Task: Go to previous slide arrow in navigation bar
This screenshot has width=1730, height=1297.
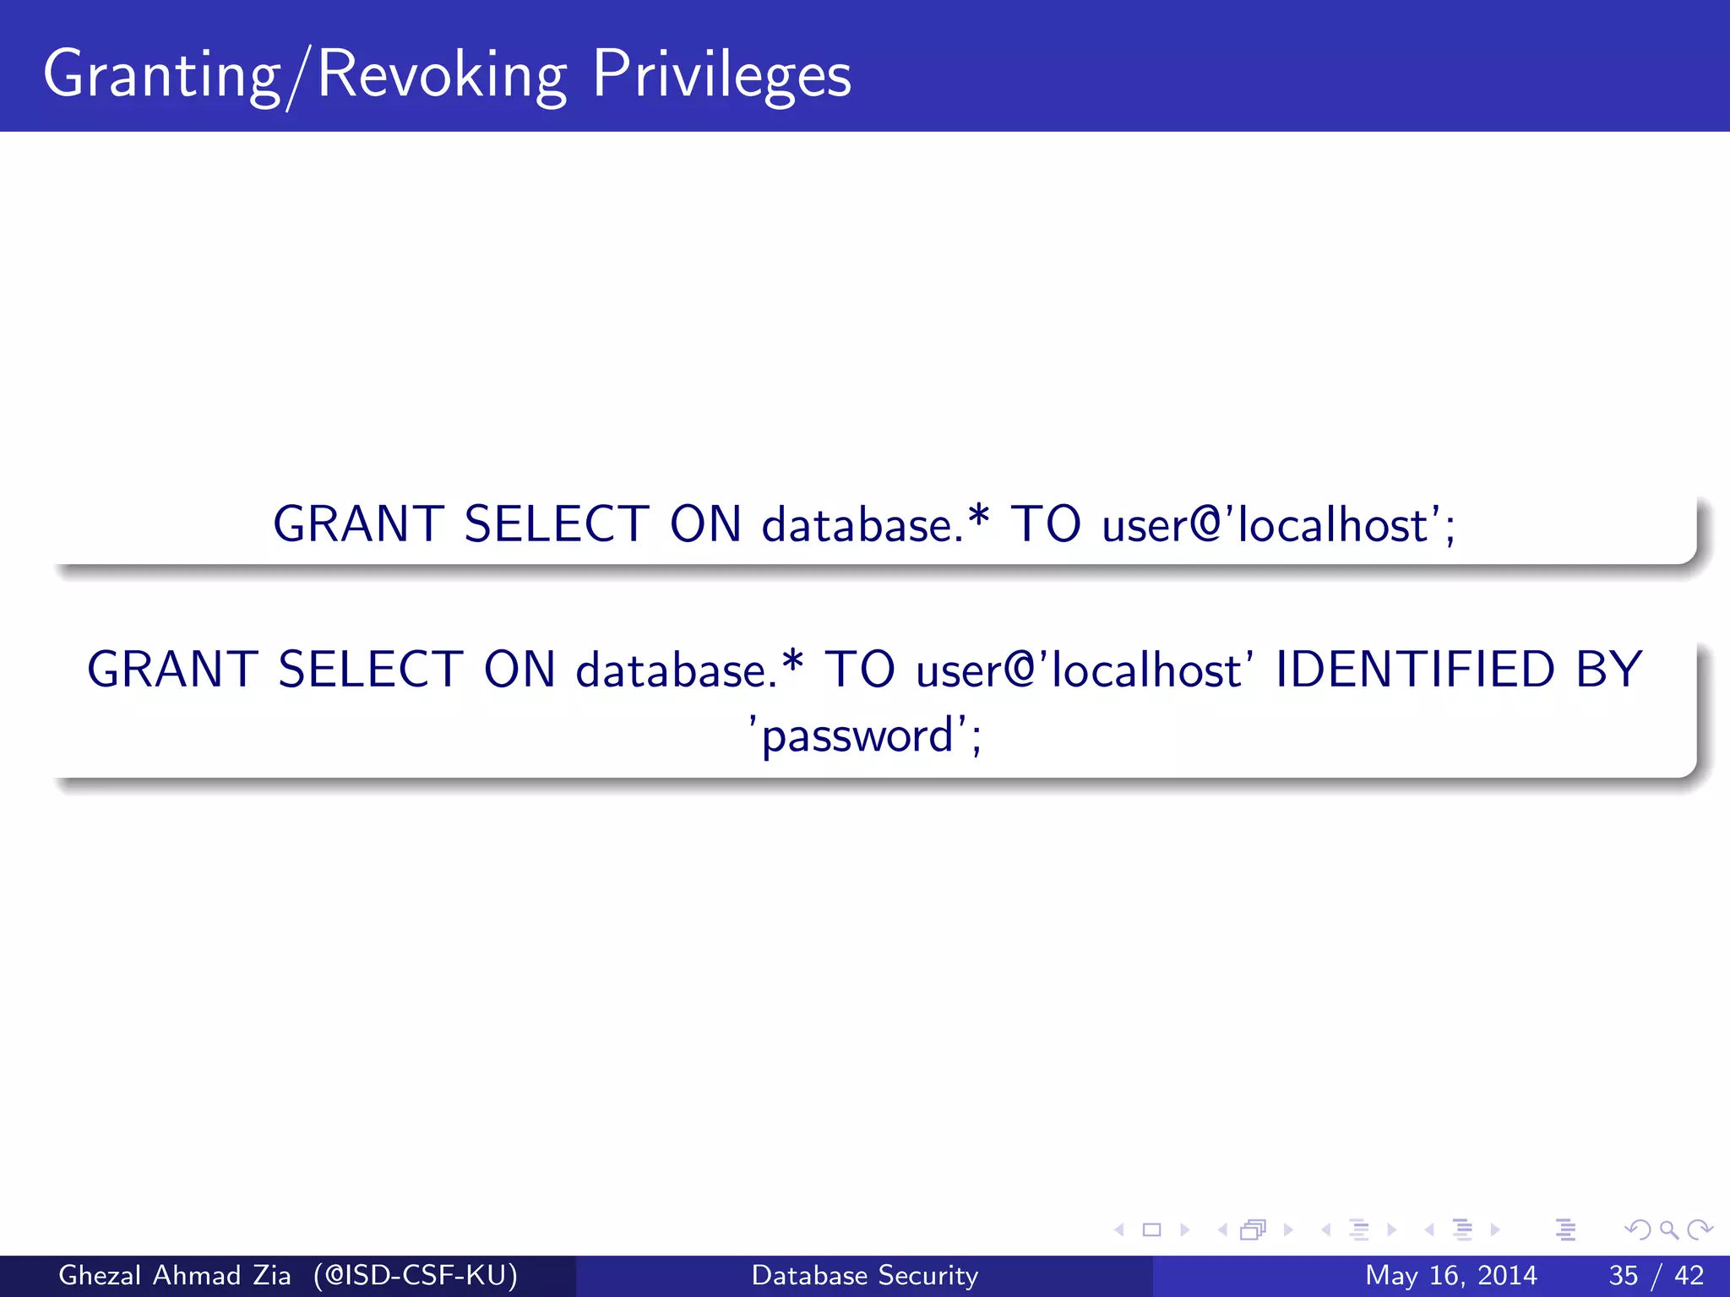Action: pyautogui.click(x=1119, y=1230)
